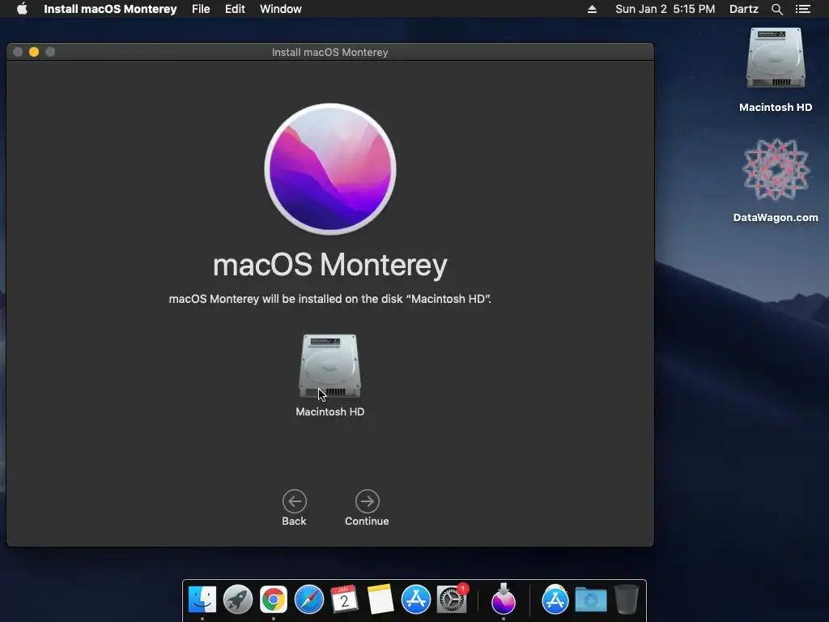Click the "Macintosh HD" label under installer disk

point(330,411)
